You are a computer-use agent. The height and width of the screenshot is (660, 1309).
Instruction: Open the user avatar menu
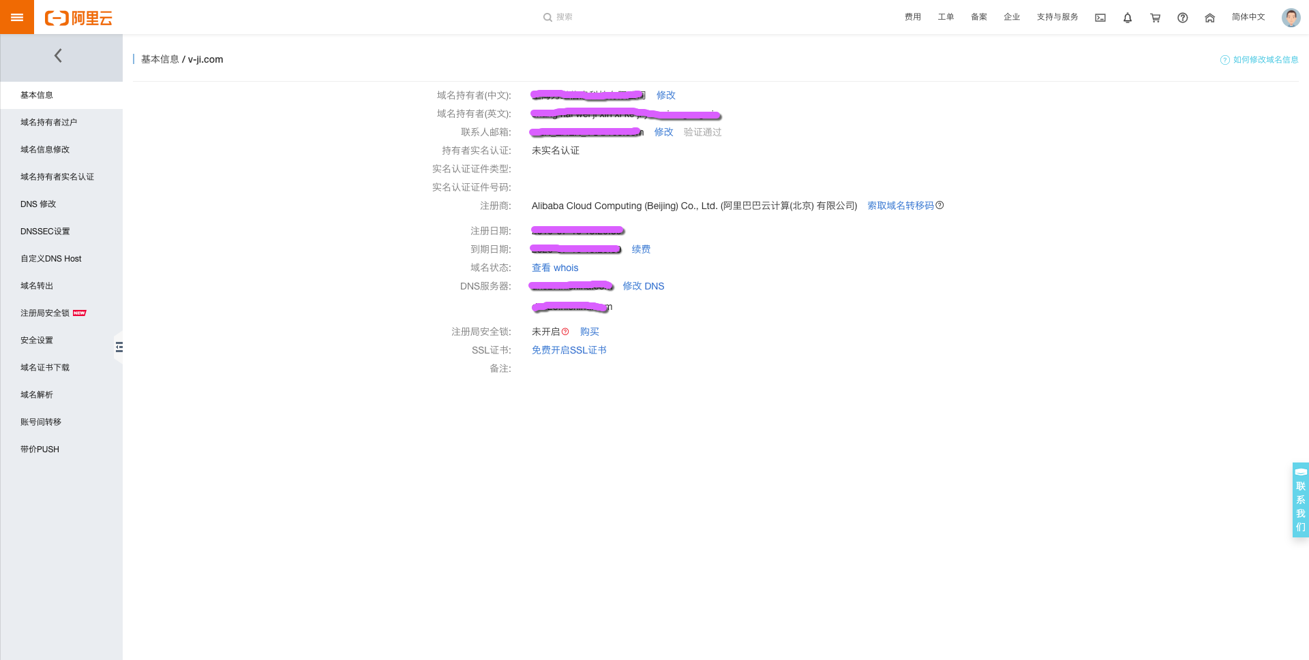tap(1291, 18)
